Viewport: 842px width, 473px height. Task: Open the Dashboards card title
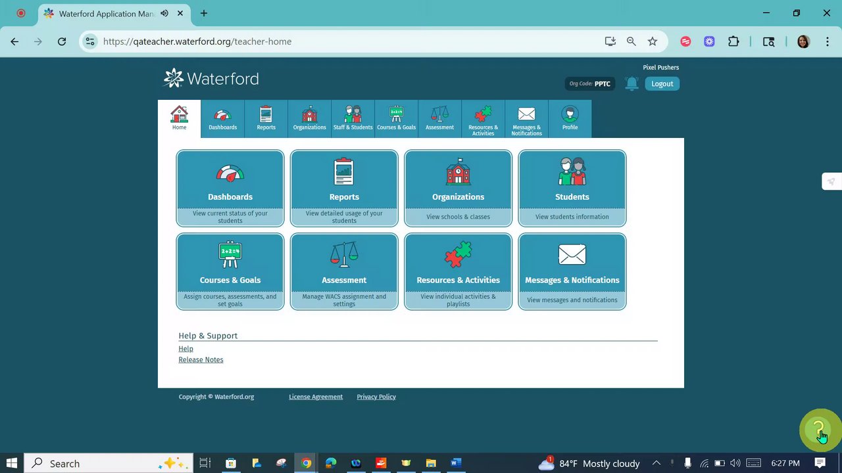tap(230, 197)
